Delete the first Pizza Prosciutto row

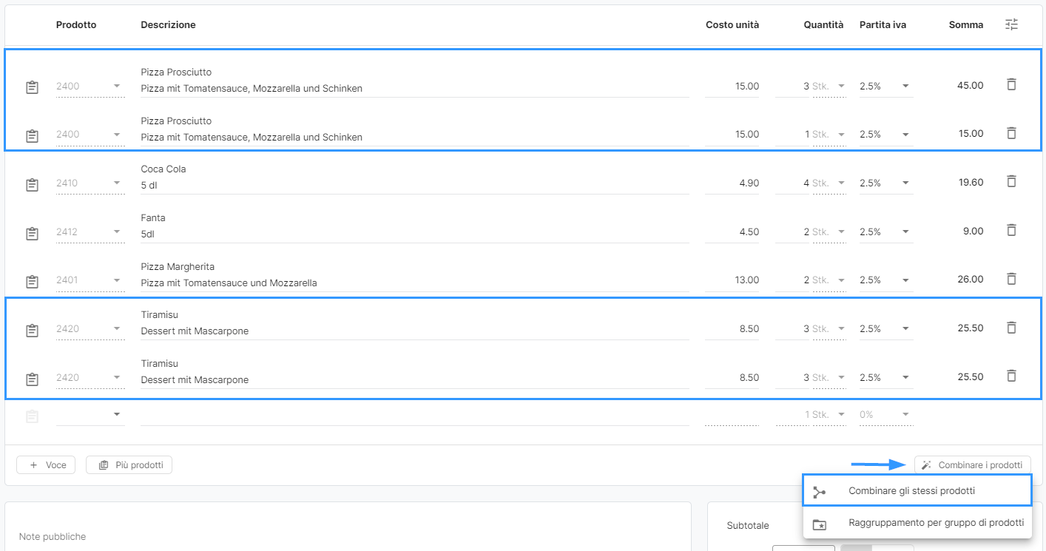coord(1011,84)
